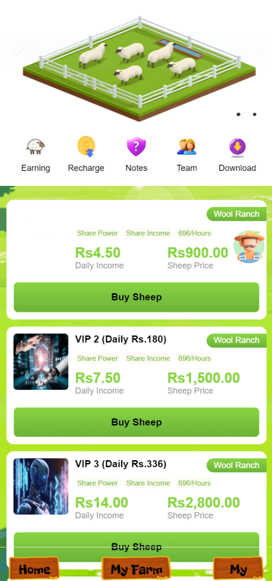Switch to the My Farm tab
The height and width of the screenshot is (581, 272).
(136, 569)
